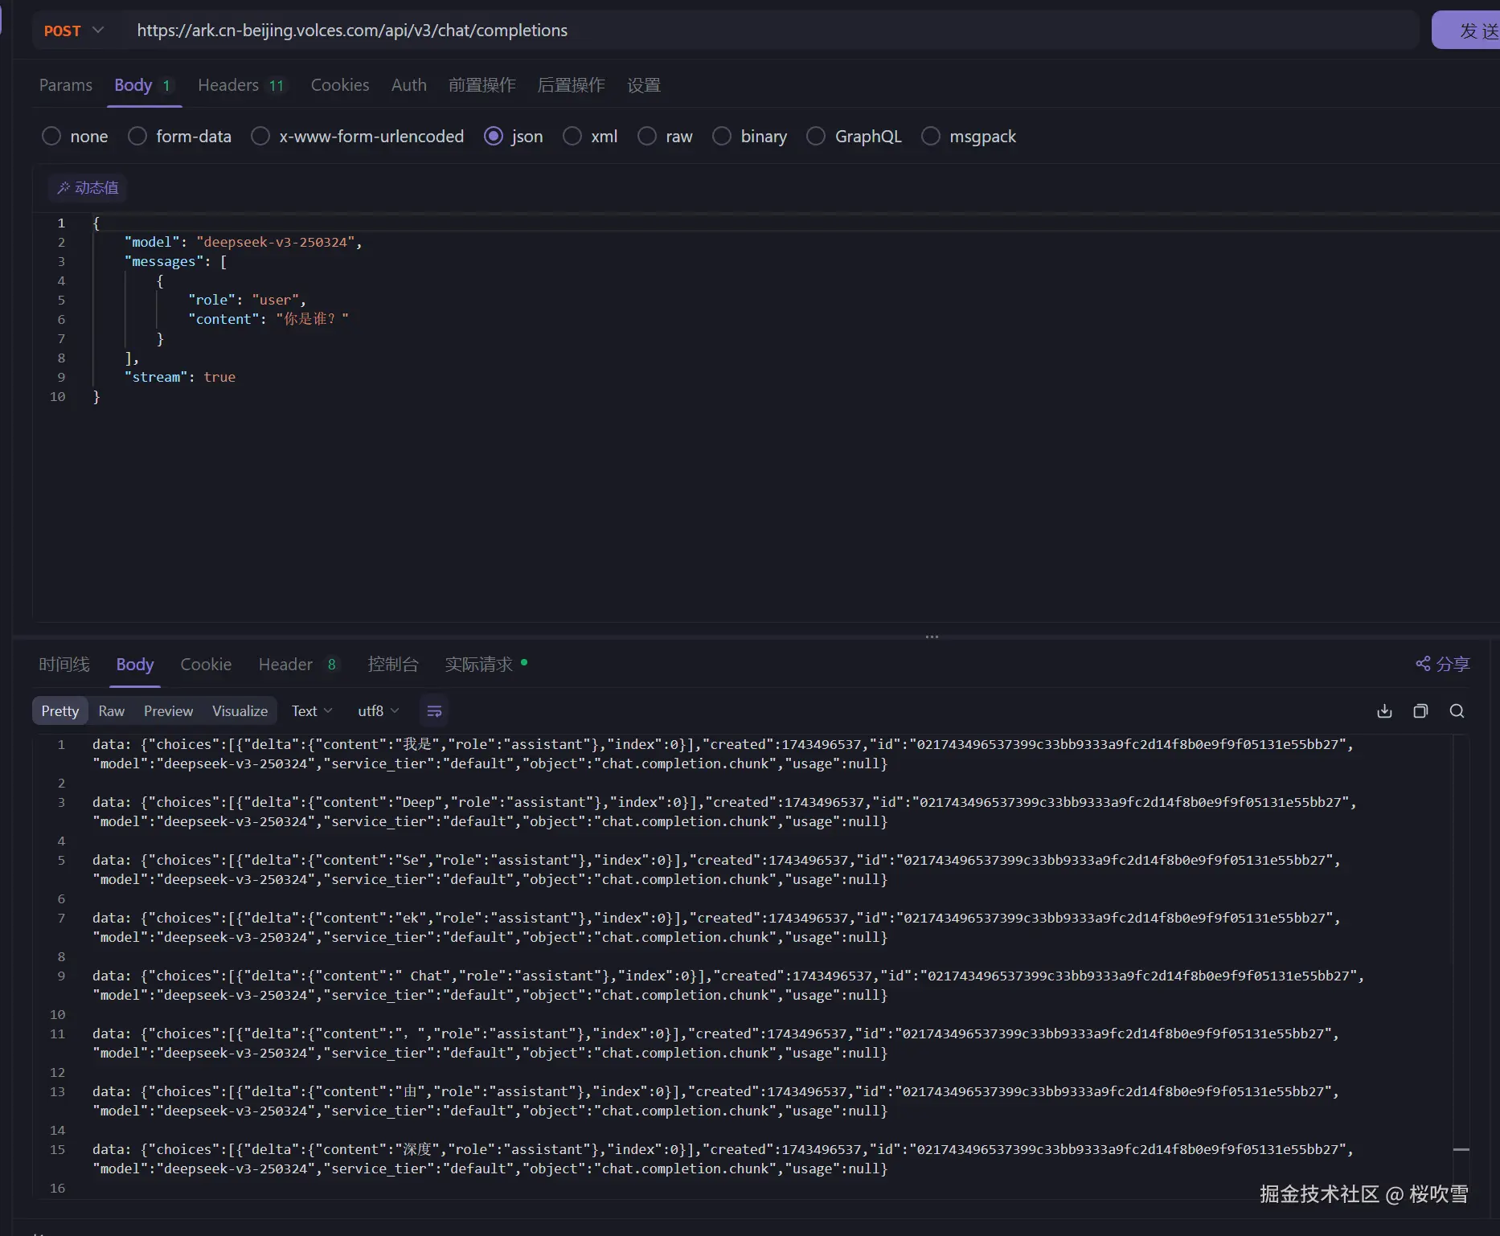The width and height of the screenshot is (1500, 1236).
Task: Click the "role": "user" line
Action: 247,300
